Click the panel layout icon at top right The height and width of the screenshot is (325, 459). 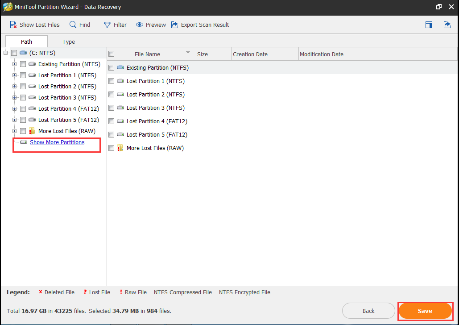[x=429, y=25]
